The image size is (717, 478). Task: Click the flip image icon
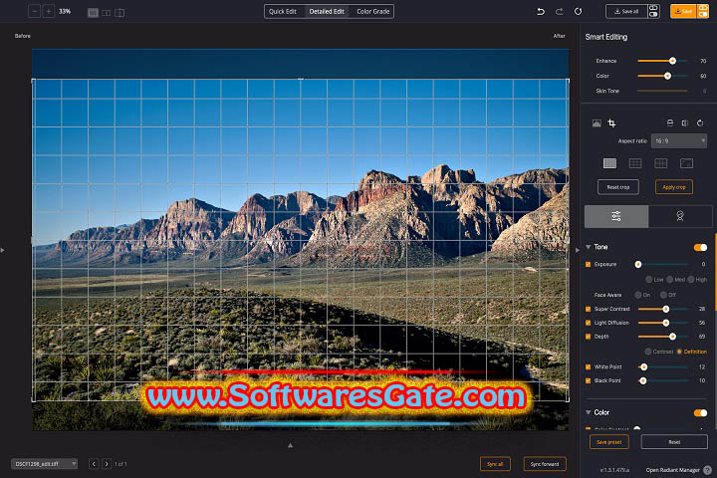point(685,123)
